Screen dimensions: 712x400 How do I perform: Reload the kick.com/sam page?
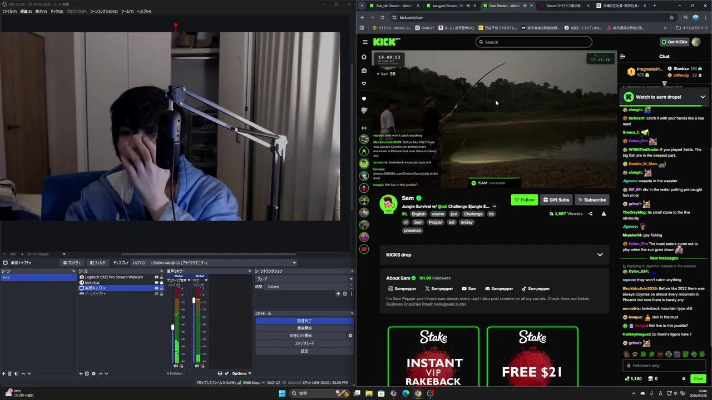click(382, 17)
